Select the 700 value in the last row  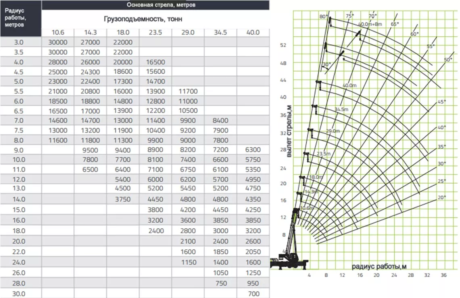[x=253, y=294]
